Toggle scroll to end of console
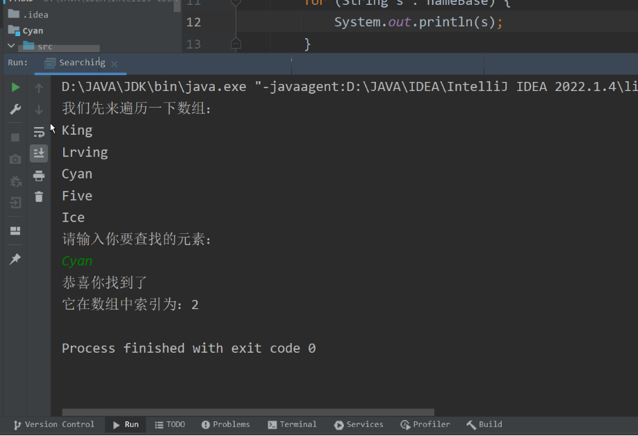This screenshot has width=638, height=436. (x=39, y=153)
